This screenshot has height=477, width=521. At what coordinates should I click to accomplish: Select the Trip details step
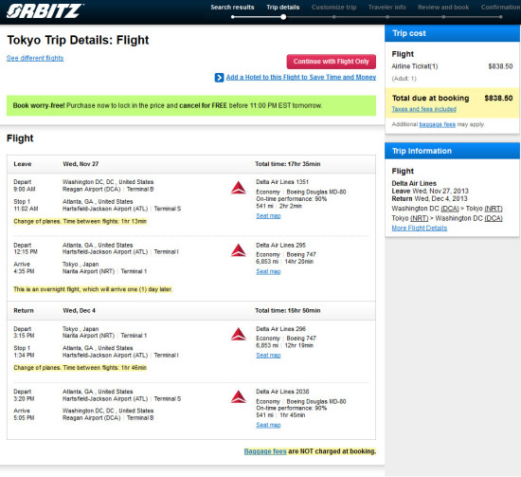[x=283, y=8]
